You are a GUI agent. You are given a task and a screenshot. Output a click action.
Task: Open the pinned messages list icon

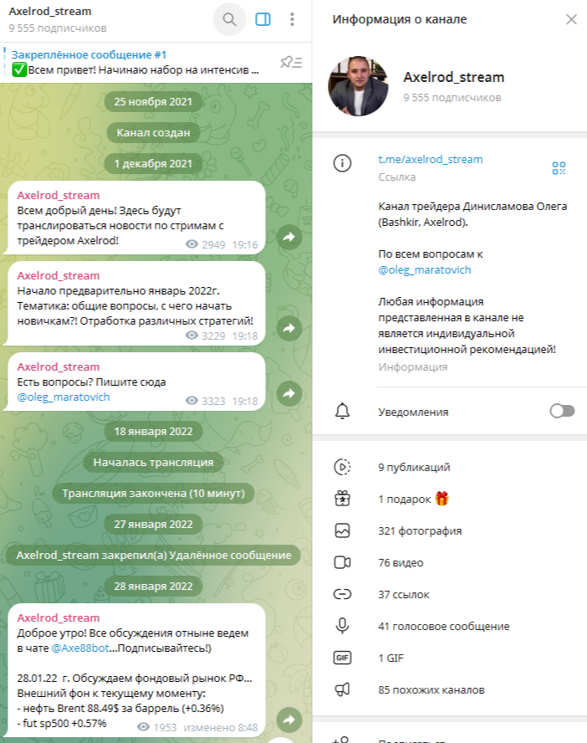(291, 62)
